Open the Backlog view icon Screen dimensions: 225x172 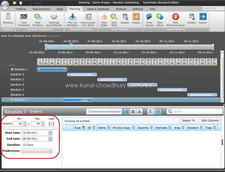[8, 16]
